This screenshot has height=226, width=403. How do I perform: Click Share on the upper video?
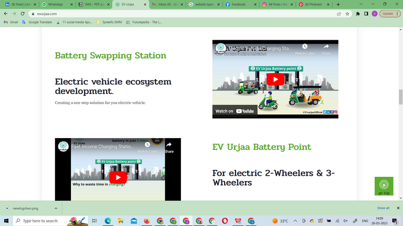(326, 50)
